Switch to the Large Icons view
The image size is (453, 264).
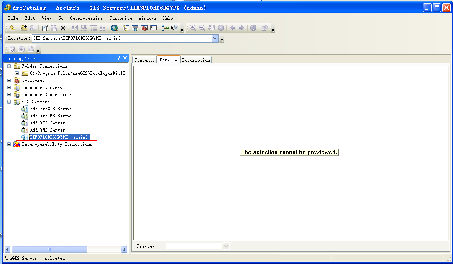75,28
